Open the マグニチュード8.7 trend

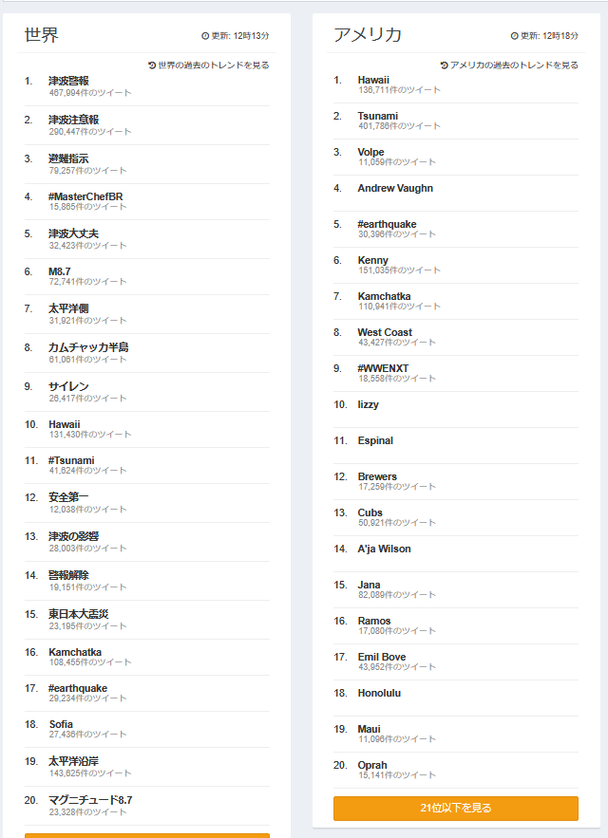90,800
